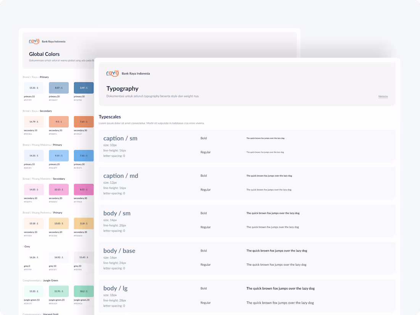Select the secondary.30 yellow swatch under Pinang Perhemis
This screenshot has height=315, width=420.
(83, 223)
